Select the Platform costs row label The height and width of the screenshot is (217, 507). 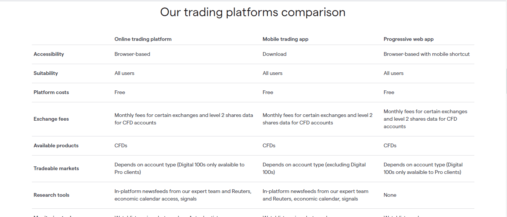[x=51, y=92]
